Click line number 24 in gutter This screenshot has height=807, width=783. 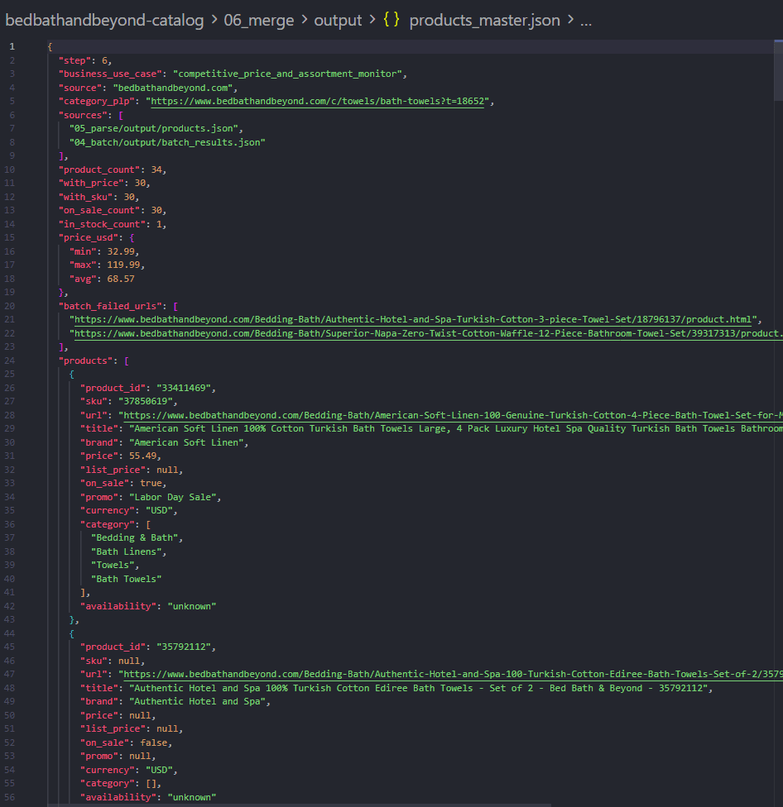point(10,361)
